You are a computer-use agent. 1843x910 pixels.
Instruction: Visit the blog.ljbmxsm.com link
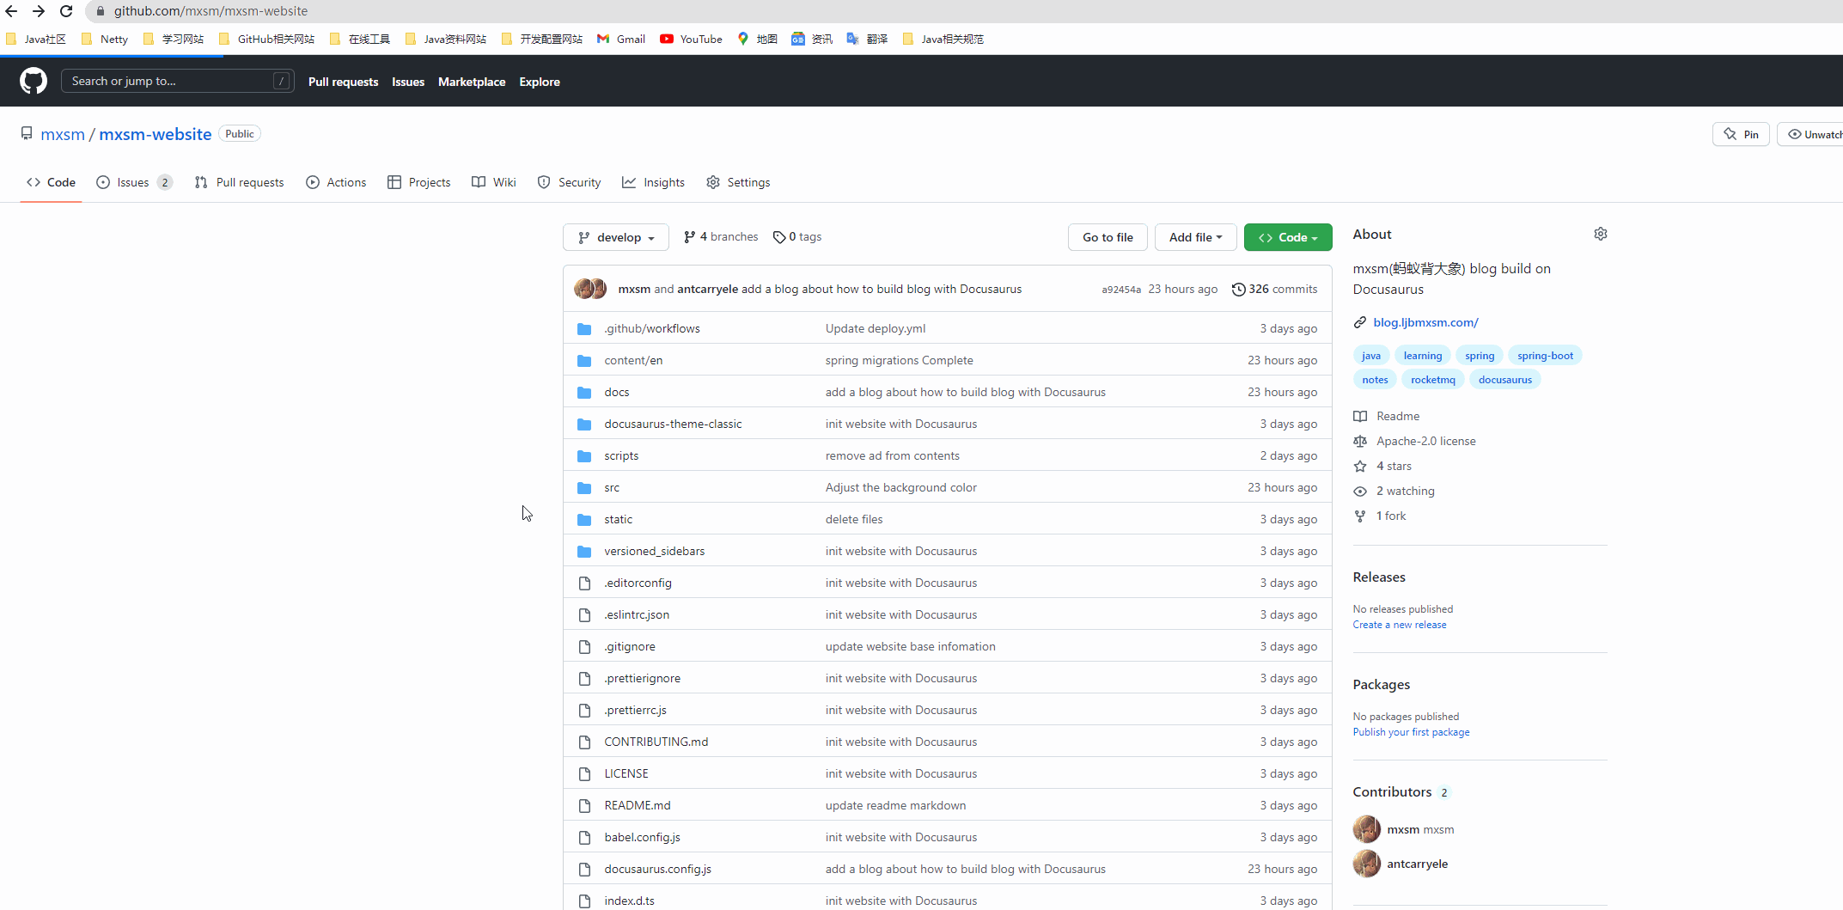[1426, 322]
